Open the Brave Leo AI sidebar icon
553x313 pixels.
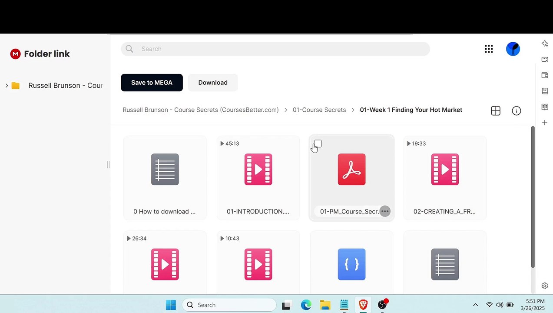[x=545, y=43]
